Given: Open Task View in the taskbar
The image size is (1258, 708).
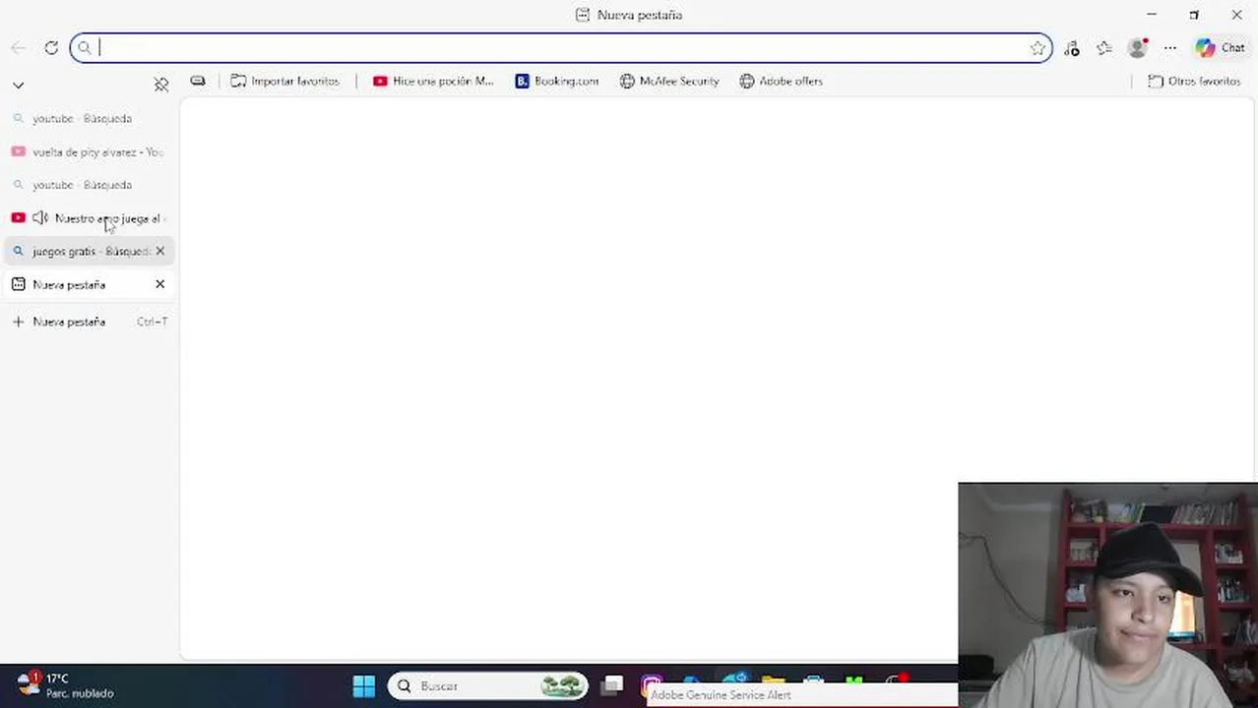Looking at the screenshot, I should 612,685.
